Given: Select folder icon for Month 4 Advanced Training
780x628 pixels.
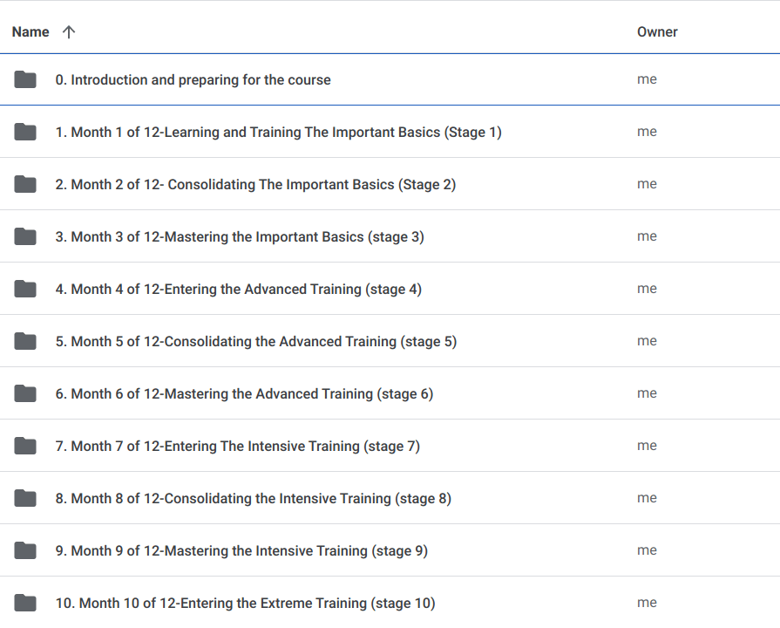Looking at the screenshot, I should coord(25,290).
